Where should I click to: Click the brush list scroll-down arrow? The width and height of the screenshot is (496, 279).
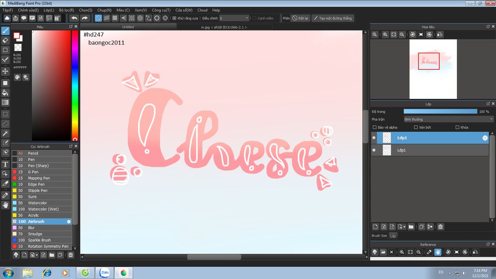click(75, 248)
